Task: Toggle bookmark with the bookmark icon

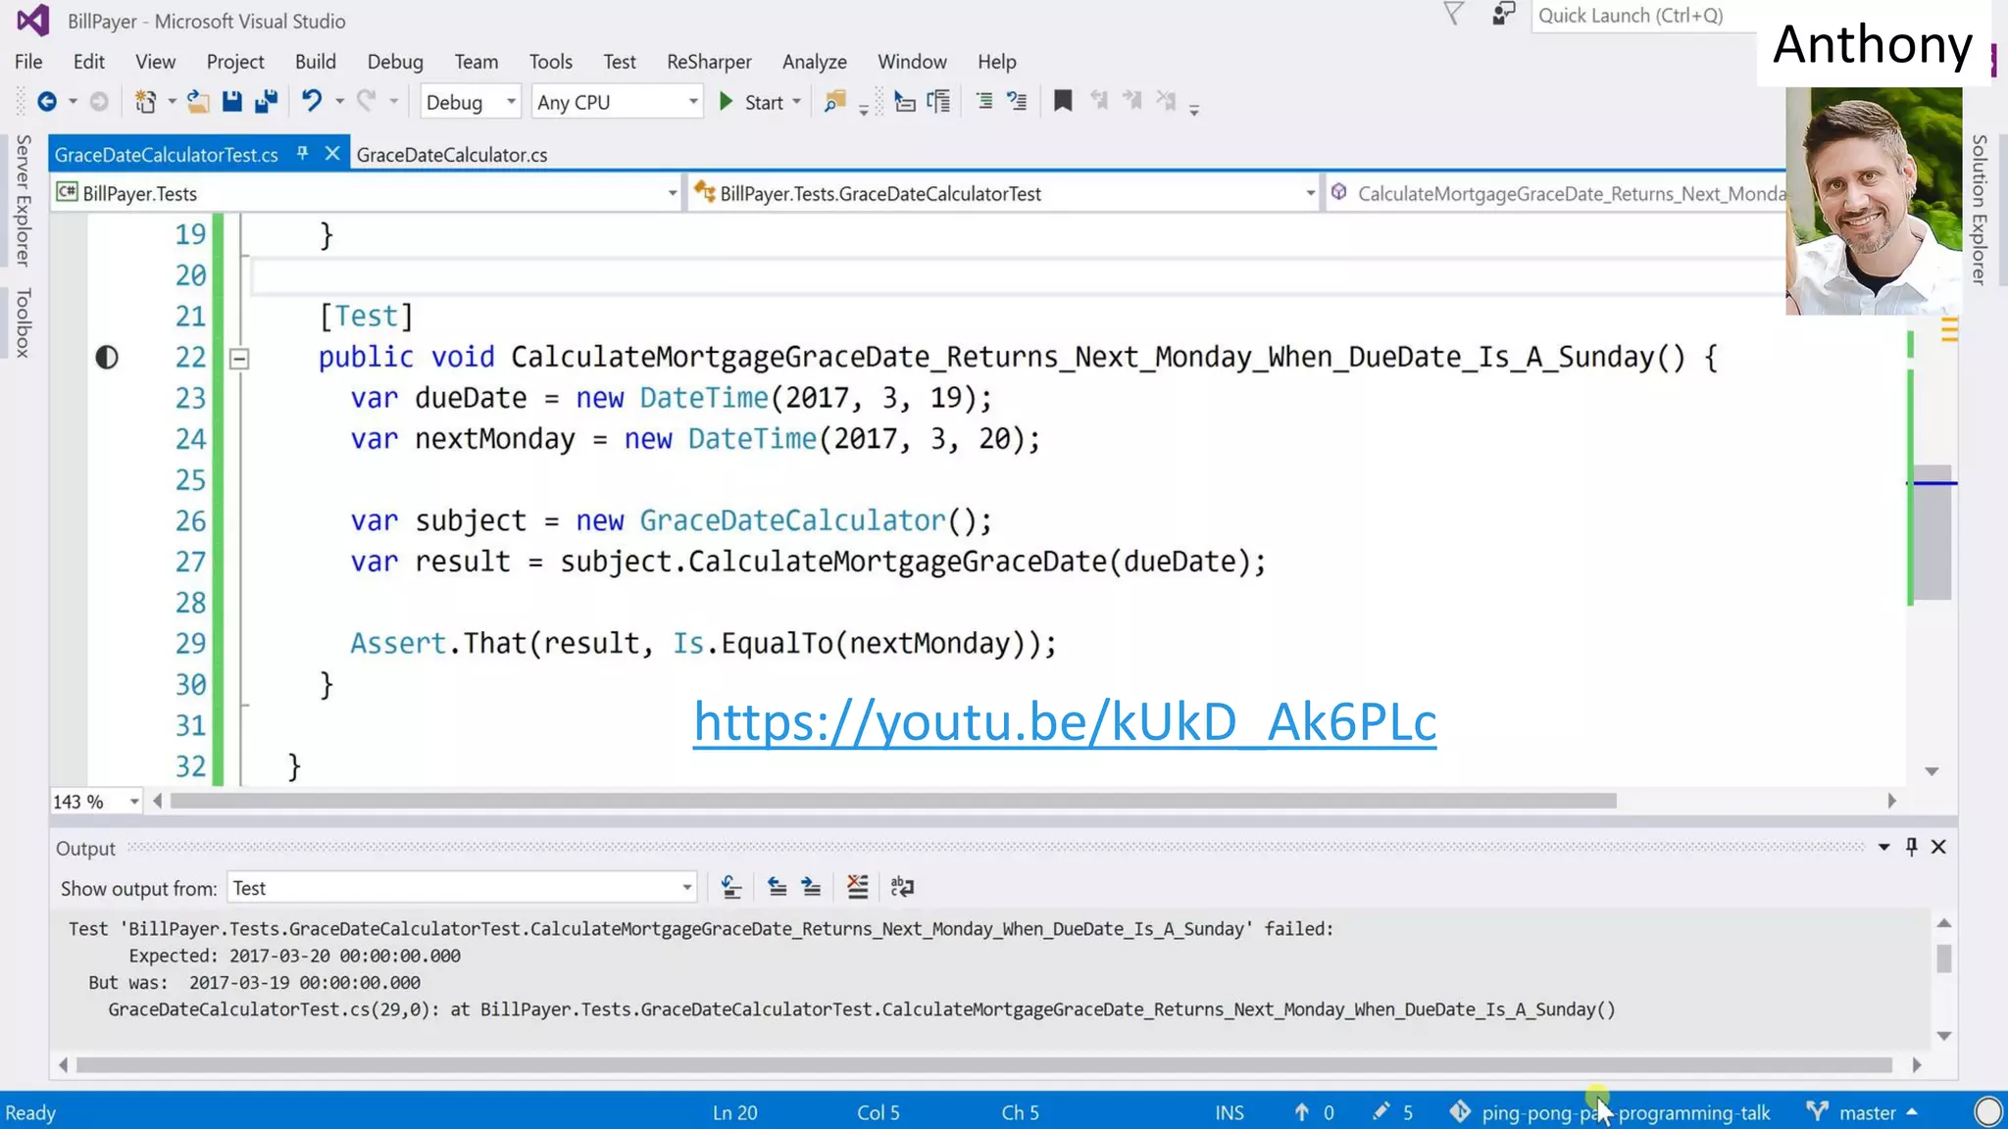Action: pyautogui.click(x=1063, y=101)
